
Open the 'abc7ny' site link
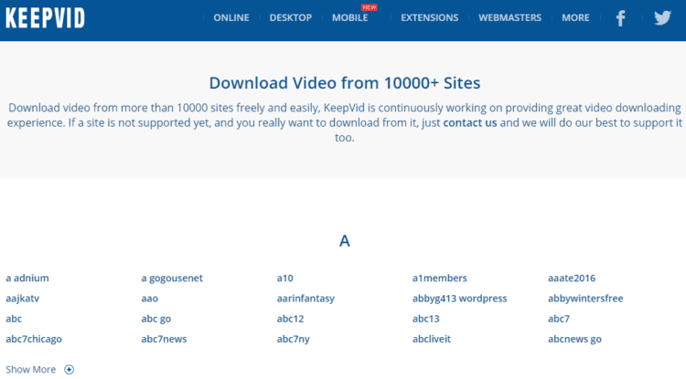pyautogui.click(x=293, y=339)
